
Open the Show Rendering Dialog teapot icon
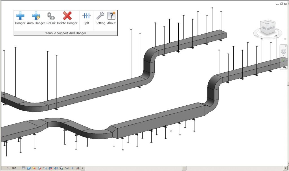[45, 168]
